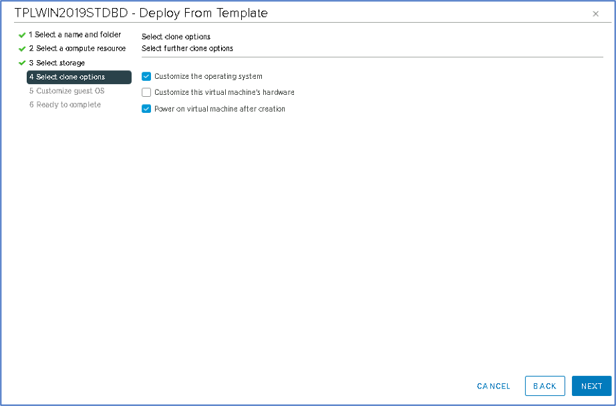Click the Ready to complete step
616x406 pixels.
pos(65,105)
